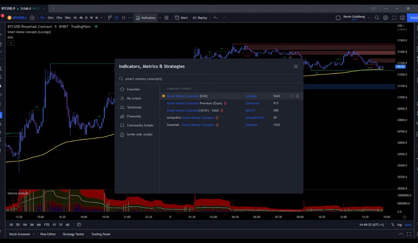This screenshot has width=418, height=243.
Task: Close the BTCUSD.P browser tab
Action: pyautogui.click(x=44, y=9)
